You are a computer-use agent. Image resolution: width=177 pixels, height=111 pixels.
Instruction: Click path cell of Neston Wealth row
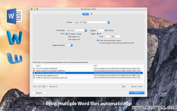[x=118, y=71]
